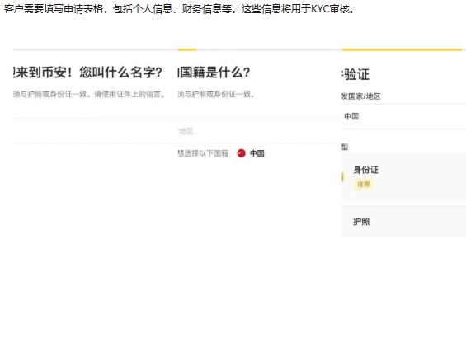The image size is (466, 356).
Task: Click the 推荐 recommended badge
Action: coord(364,184)
